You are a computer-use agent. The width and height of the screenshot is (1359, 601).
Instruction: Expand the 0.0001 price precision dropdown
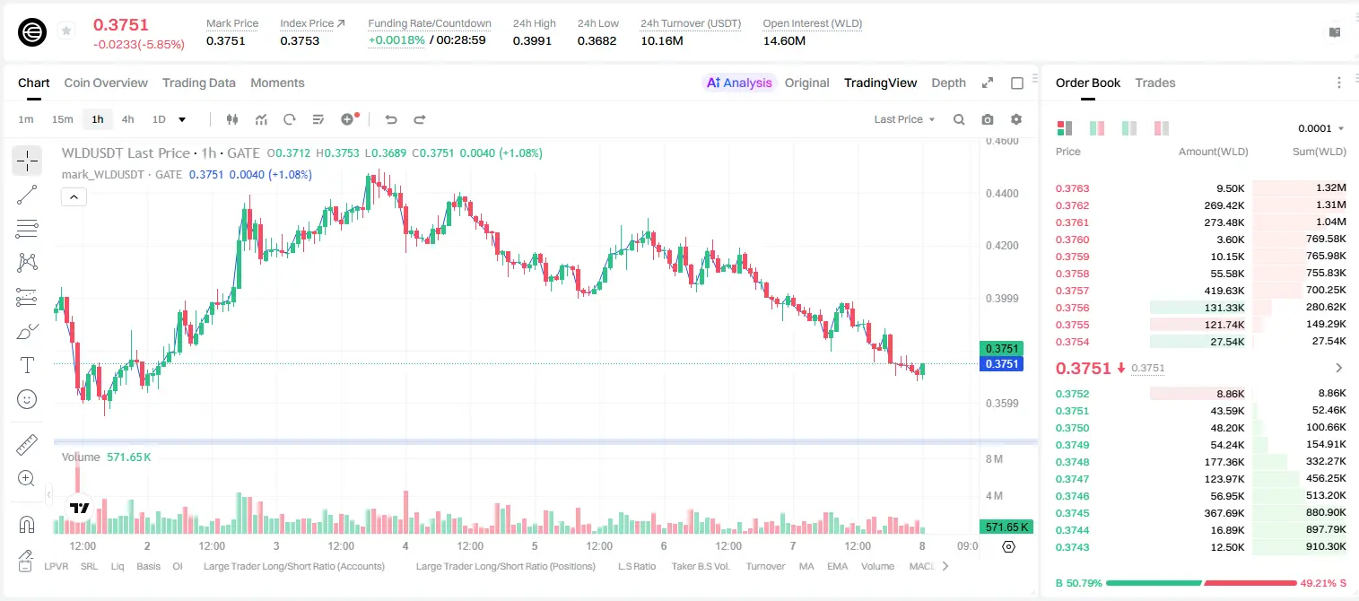(x=1321, y=128)
